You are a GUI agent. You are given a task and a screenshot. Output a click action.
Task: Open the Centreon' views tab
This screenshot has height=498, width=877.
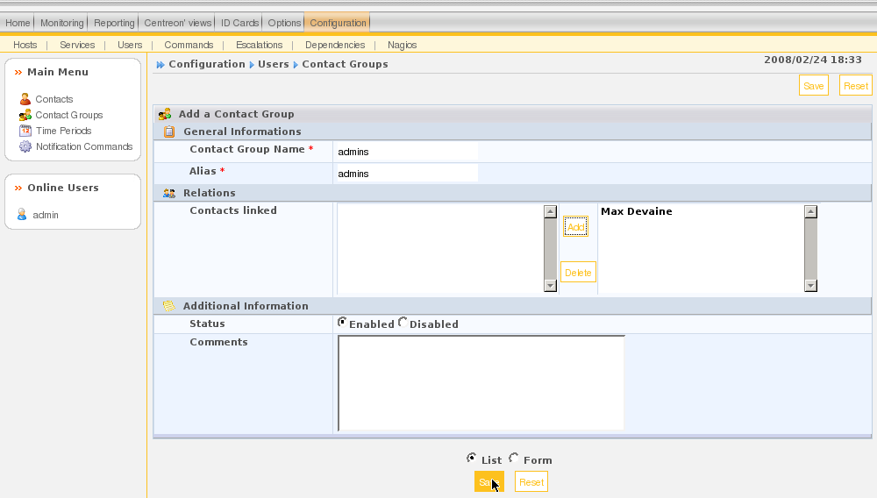coord(177,23)
